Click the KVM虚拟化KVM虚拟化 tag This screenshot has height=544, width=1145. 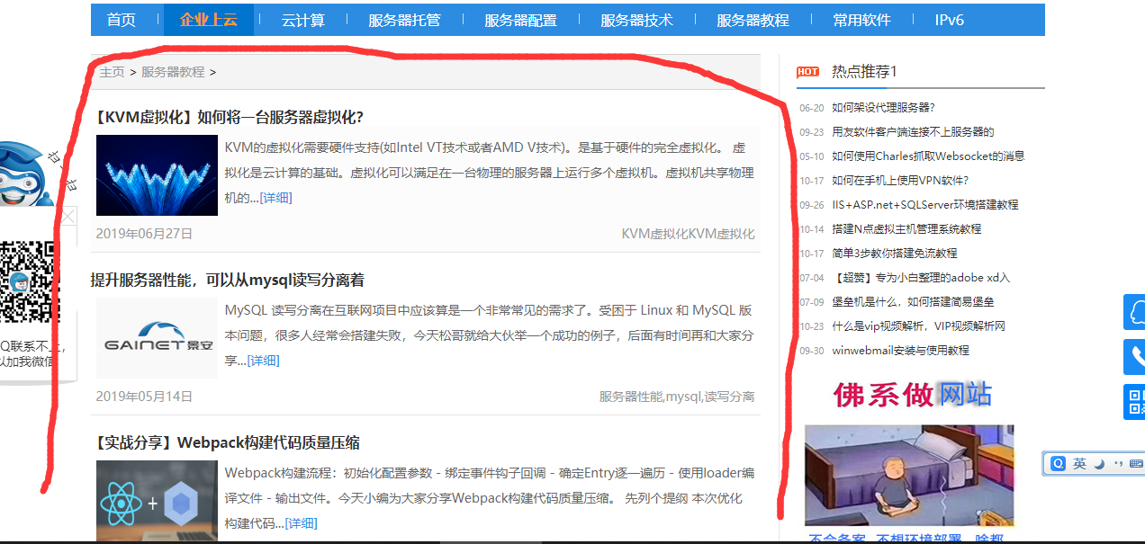pos(688,234)
